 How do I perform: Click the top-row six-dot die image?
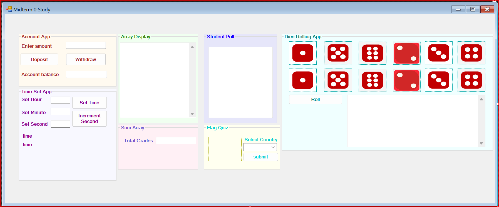coord(373,53)
